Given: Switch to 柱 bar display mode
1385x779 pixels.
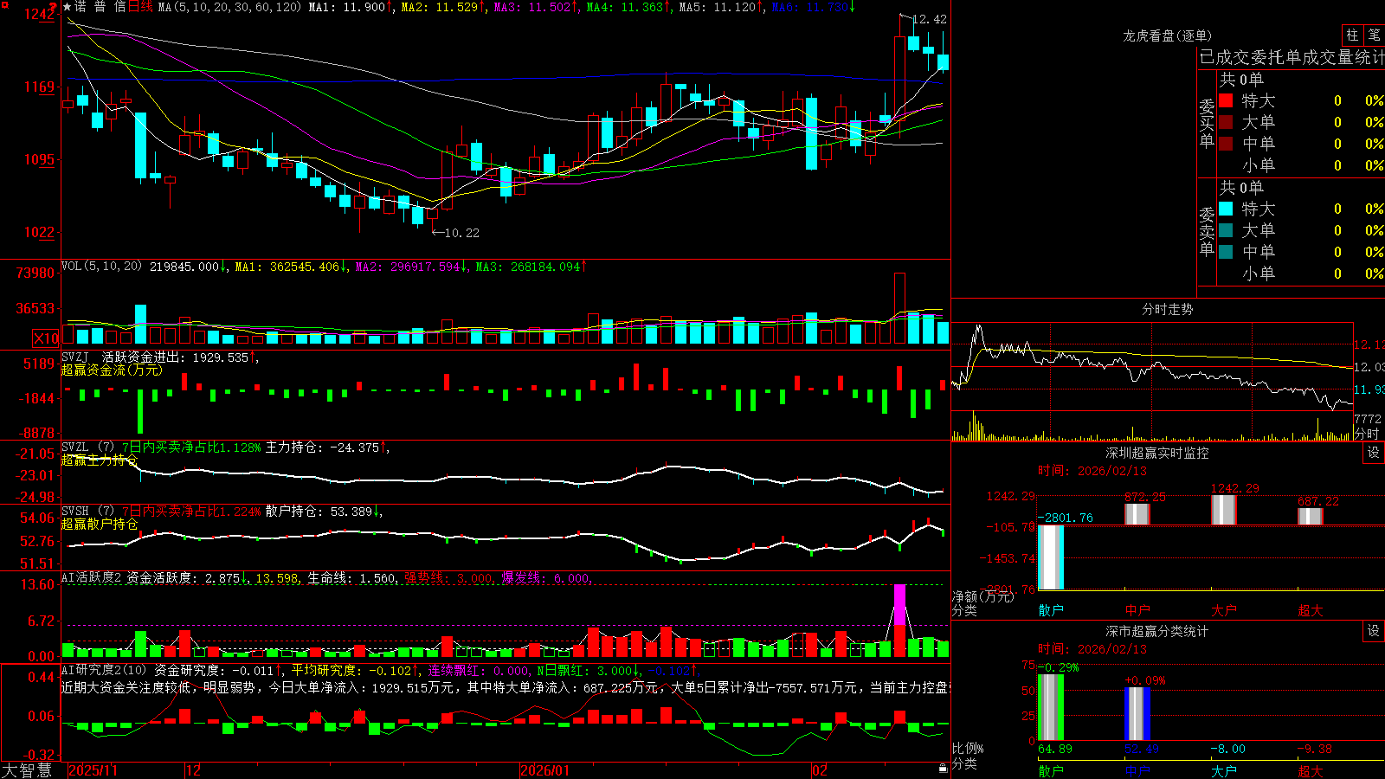Looking at the screenshot, I should 1352,35.
